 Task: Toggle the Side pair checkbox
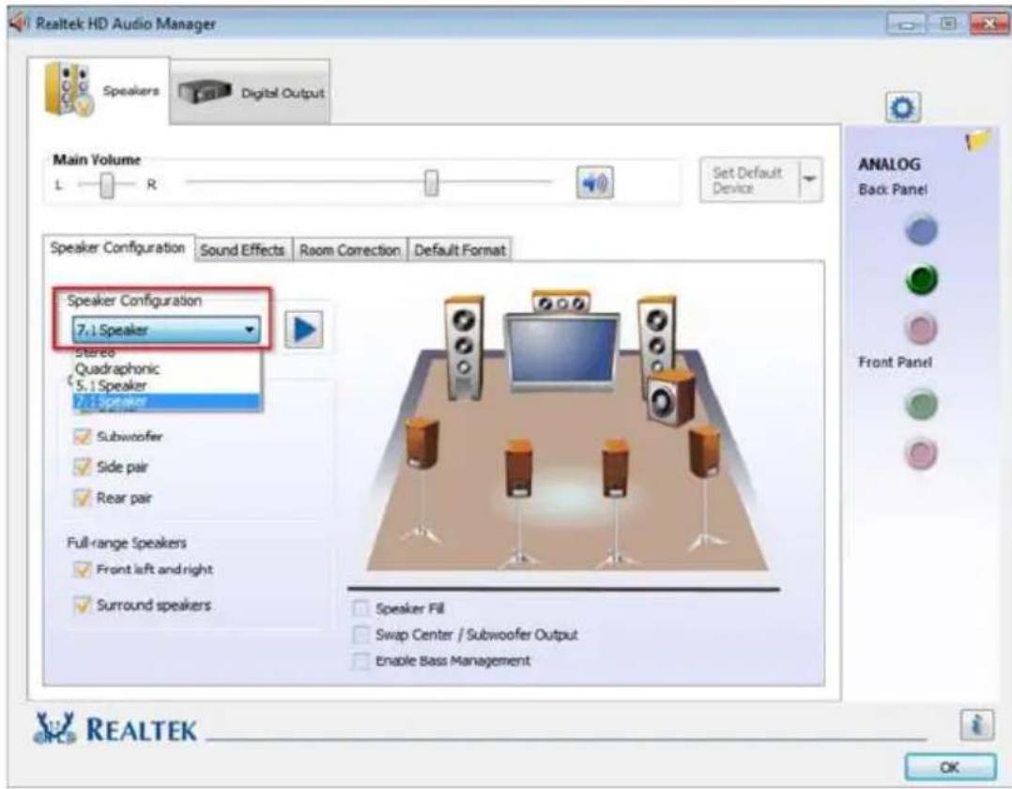(x=82, y=467)
